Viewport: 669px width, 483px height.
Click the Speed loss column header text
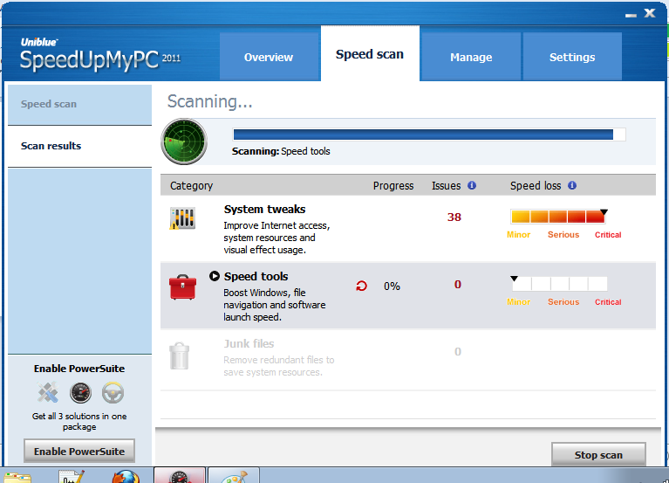536,186
